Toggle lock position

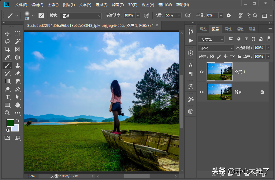click(x=225, y=56)
